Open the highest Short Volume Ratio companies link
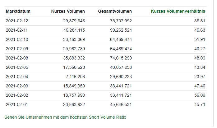The image size is (217, 128). 65,117
